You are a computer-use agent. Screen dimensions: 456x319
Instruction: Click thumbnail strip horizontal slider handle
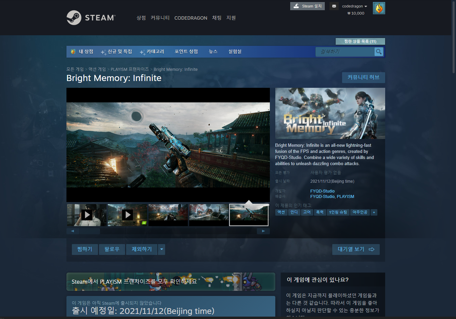[x=90, y=231]
